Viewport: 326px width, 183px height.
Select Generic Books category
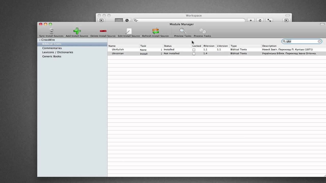click(x=52, y=56)
